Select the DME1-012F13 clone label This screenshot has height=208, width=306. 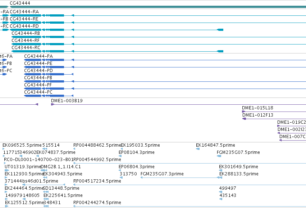pyautogui.click(x=258, y=115)
